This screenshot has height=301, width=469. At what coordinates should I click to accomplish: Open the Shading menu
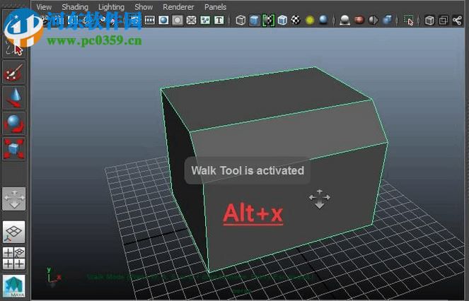point(75,7)
